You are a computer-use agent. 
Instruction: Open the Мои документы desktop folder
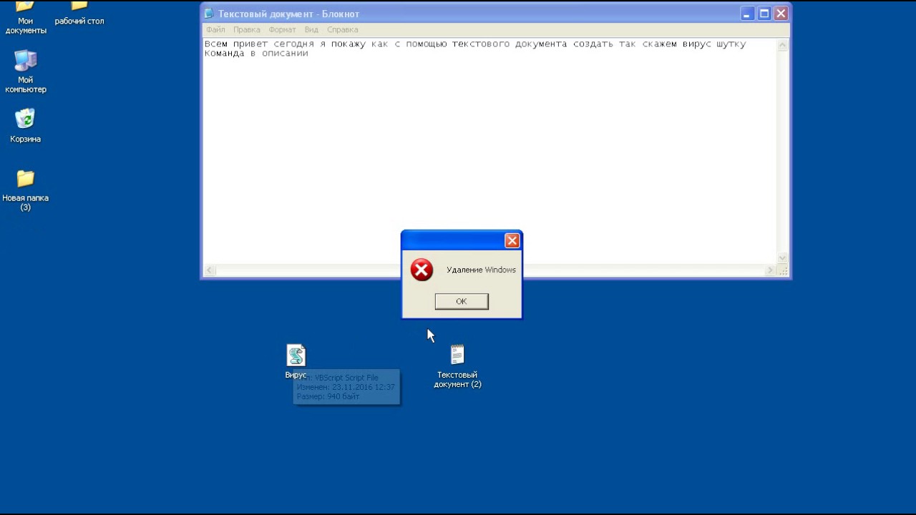[x=26, y=18]
